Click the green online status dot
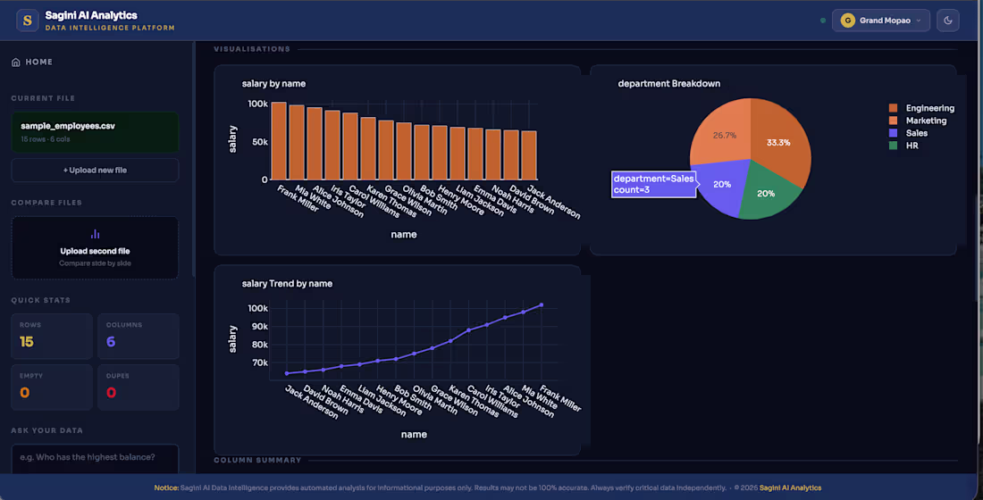Viewport: 983px width, 500px height. coord(822,20)
